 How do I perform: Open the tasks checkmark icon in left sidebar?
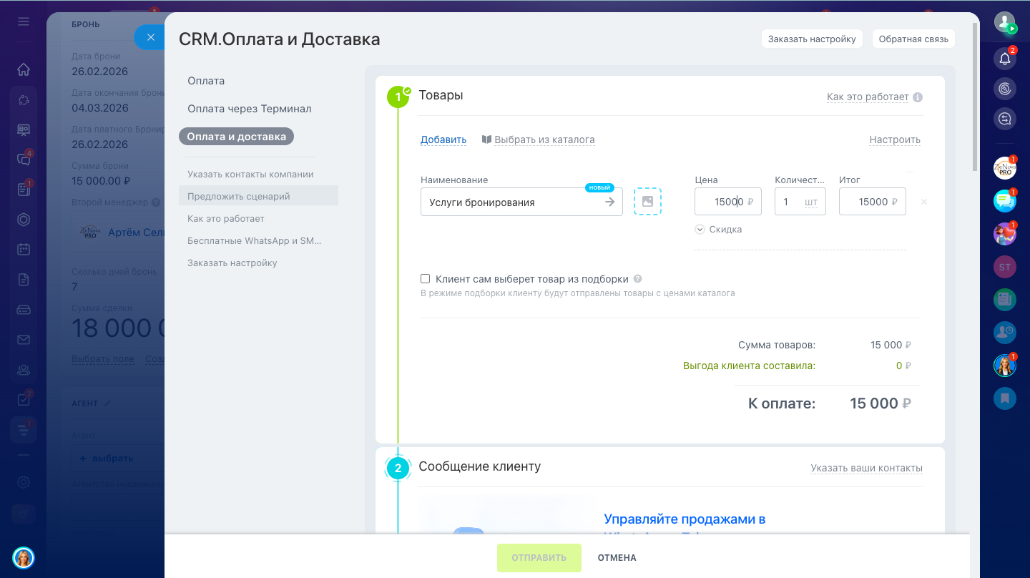click(x=24, y=400)
